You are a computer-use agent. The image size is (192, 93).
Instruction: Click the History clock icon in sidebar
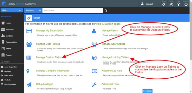(x=2, y=62)
